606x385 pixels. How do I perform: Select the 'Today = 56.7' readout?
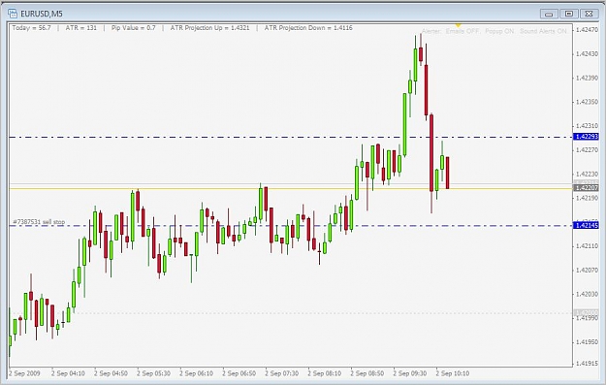click(x=31, y=28)
